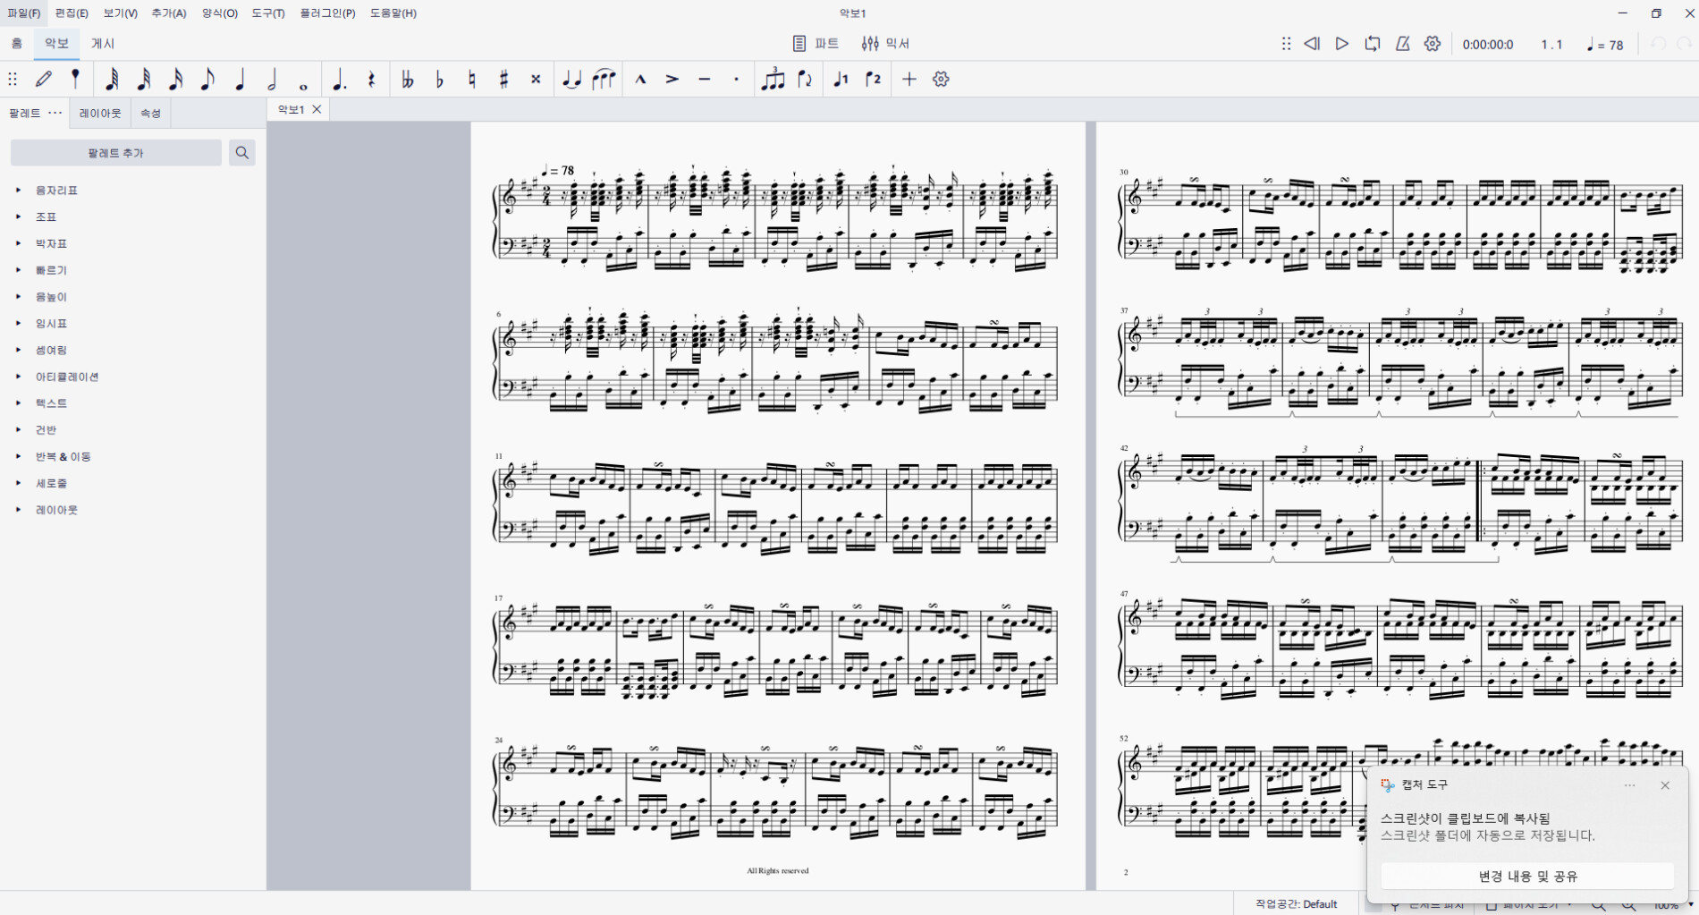Toggle the metronome on or off

[1402, 44]
